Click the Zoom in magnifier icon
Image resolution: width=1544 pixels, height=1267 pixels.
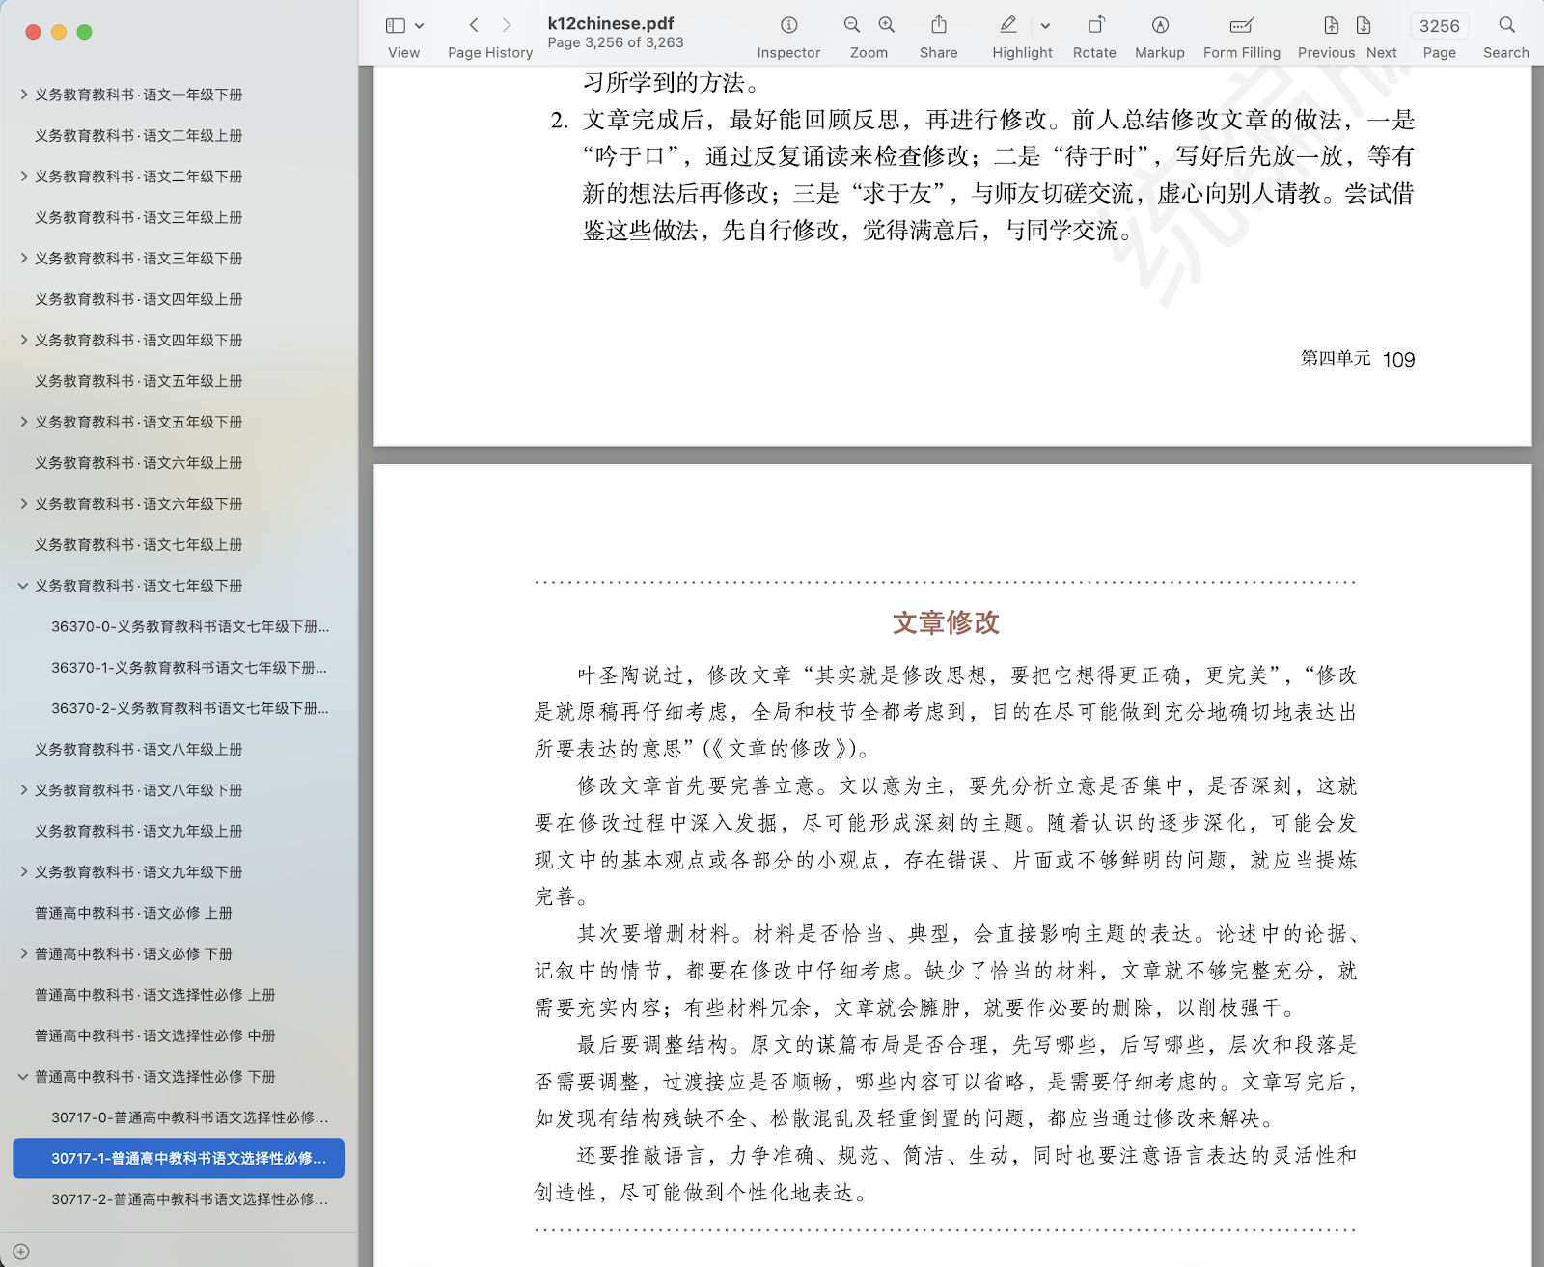887,26
